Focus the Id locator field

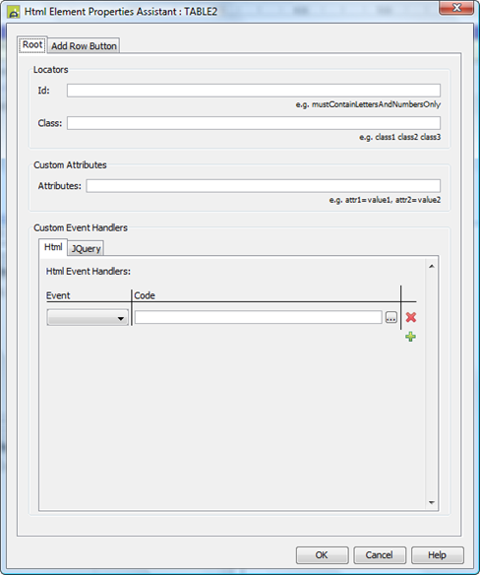click(x=254, y=91)
